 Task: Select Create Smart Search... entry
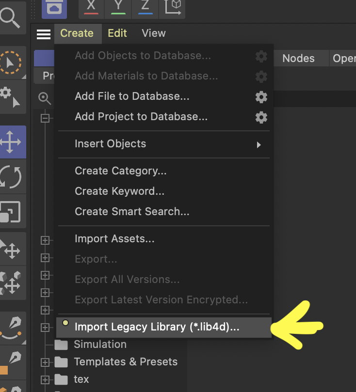132,212
